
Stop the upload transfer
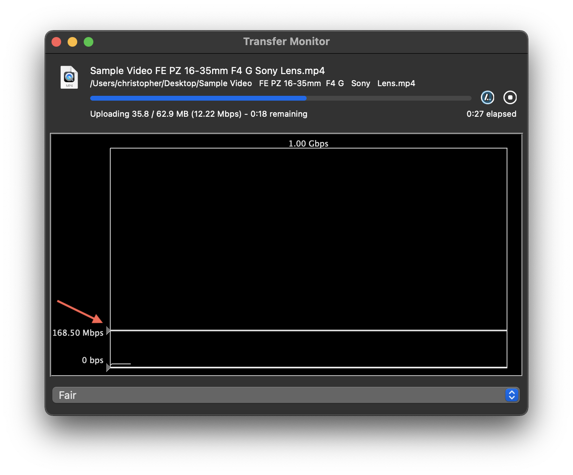tap(510, 97)
